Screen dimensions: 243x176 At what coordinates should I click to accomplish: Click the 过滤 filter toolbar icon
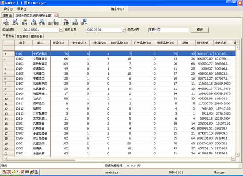(34, 22)
